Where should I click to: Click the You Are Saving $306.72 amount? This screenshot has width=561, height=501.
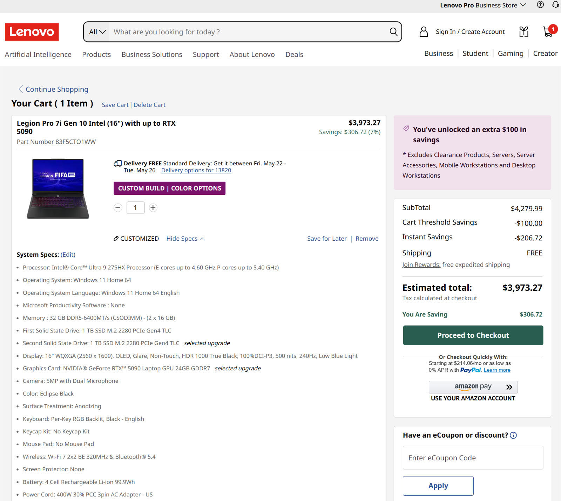tap(531, 314)
